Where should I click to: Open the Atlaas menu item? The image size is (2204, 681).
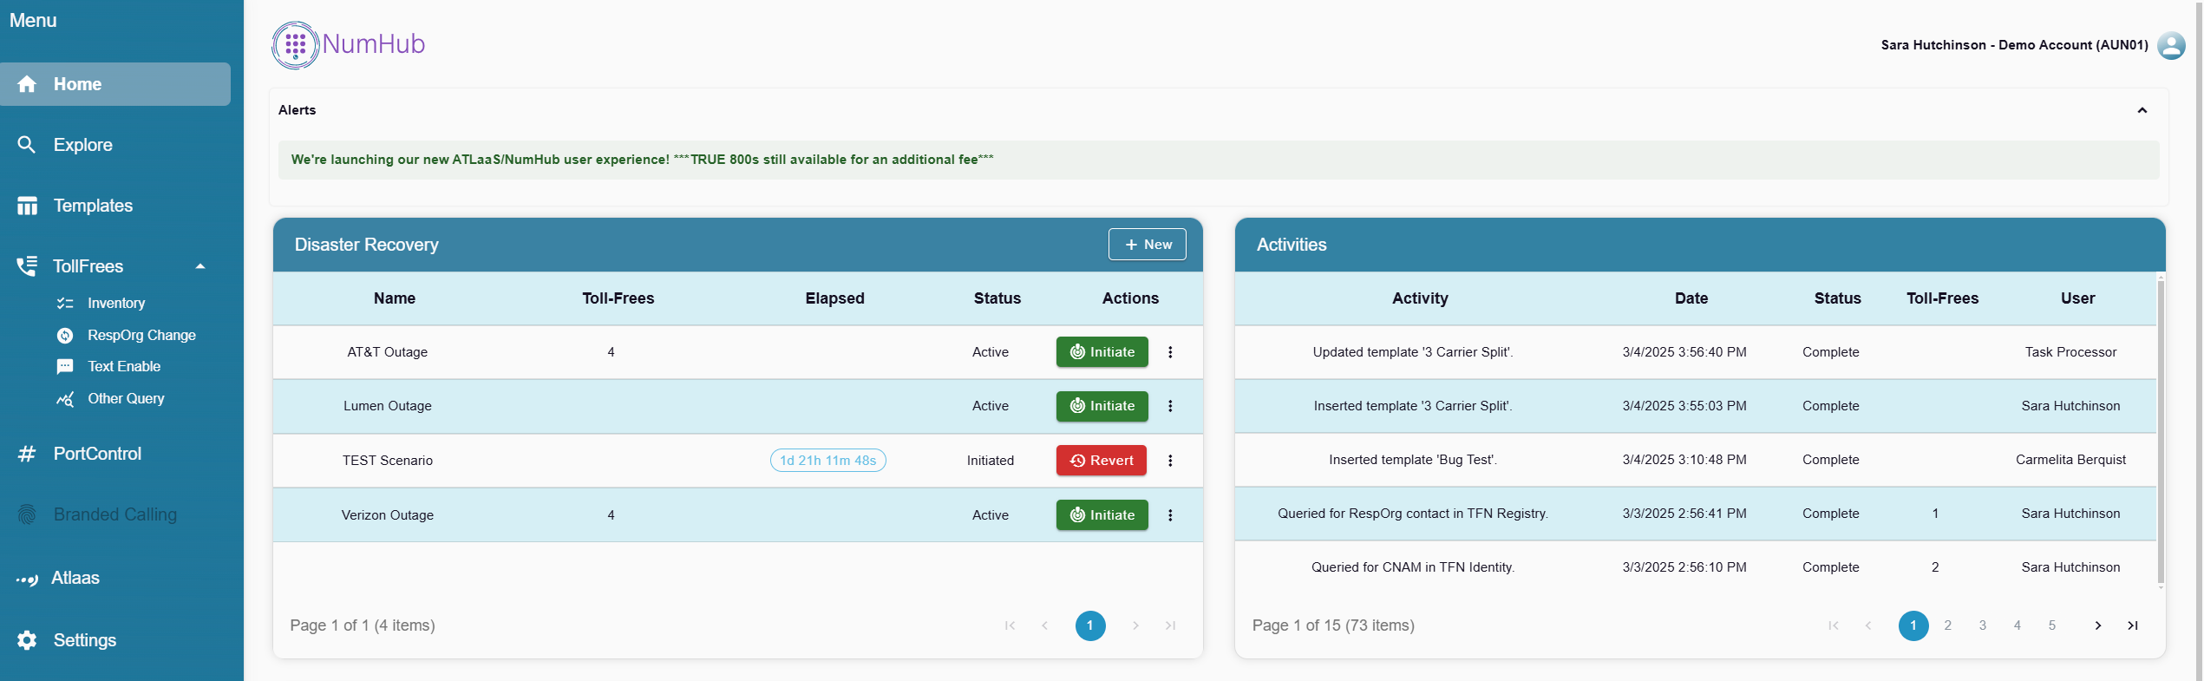coord(75,578)
